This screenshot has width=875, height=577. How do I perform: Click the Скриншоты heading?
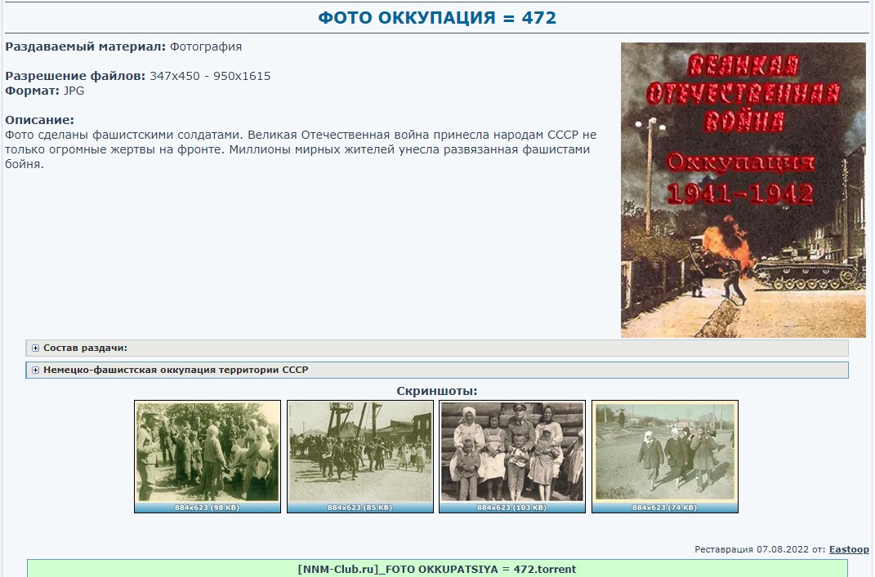coord(437,391)
